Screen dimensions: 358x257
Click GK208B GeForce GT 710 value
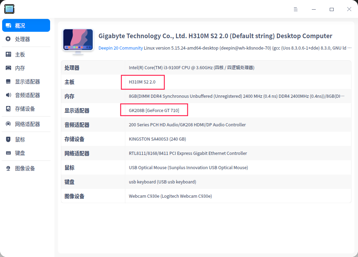point(154,110)
